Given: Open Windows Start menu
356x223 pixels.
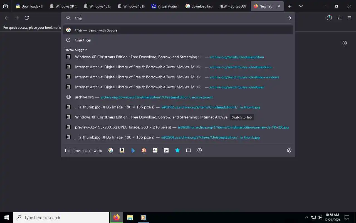Looking at the screenshot, I should 7,217.
